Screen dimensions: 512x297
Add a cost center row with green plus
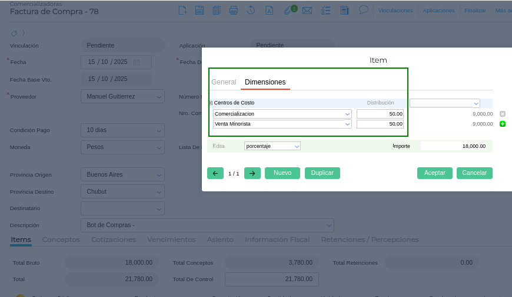pyautogui.click(x=503, y=124)
